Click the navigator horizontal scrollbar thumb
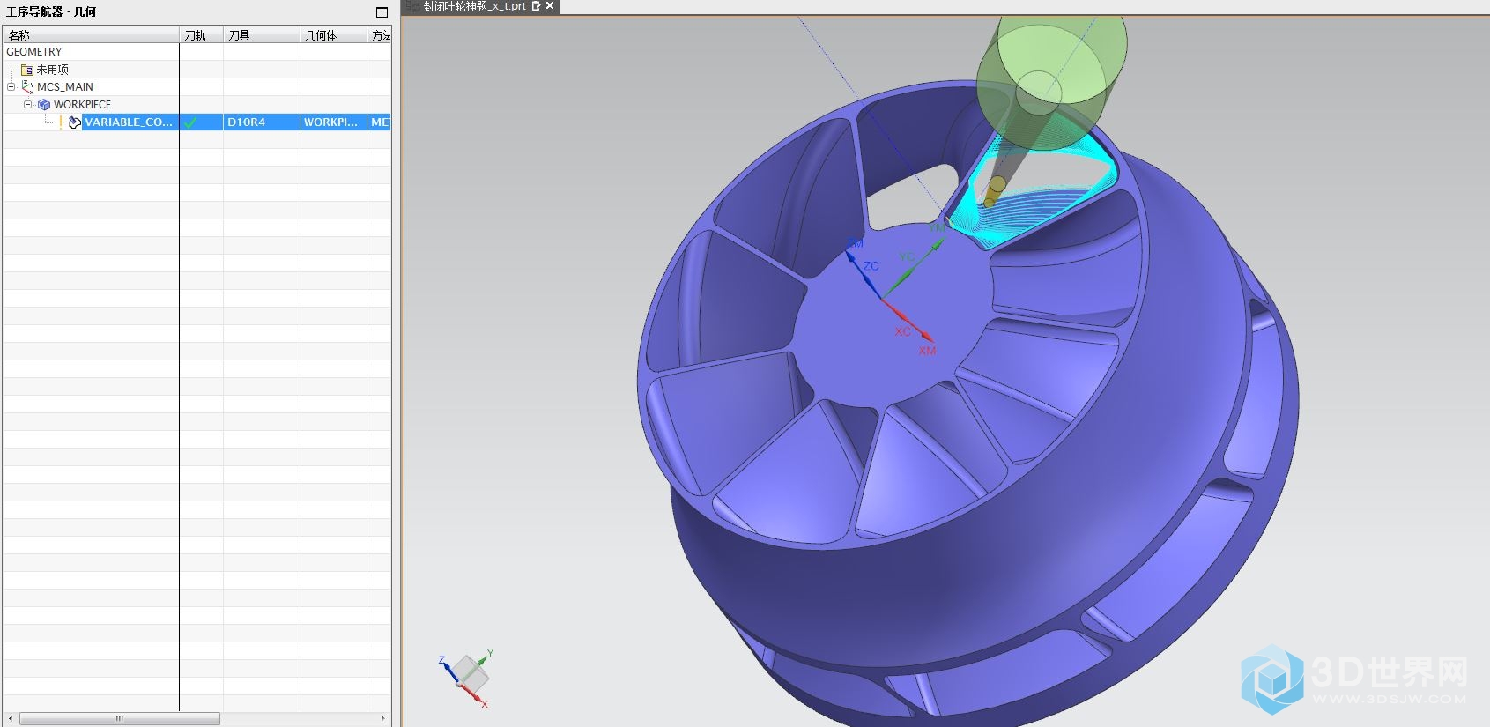 point(120,718)
